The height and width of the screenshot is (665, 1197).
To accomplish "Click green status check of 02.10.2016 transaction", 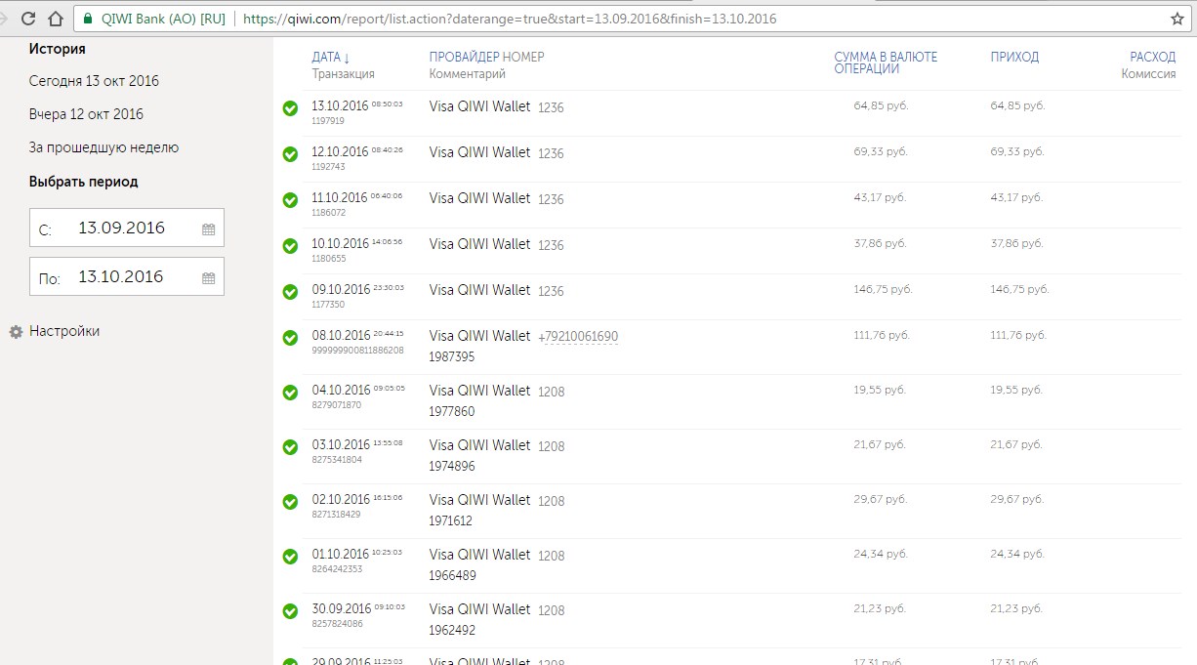I will click(290, 502).
